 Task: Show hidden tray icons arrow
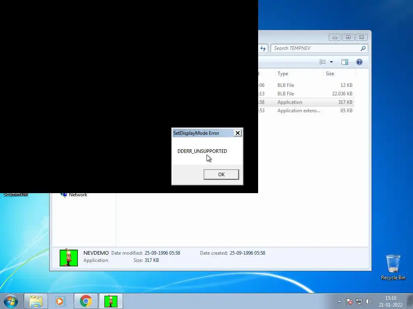(340, 301)
